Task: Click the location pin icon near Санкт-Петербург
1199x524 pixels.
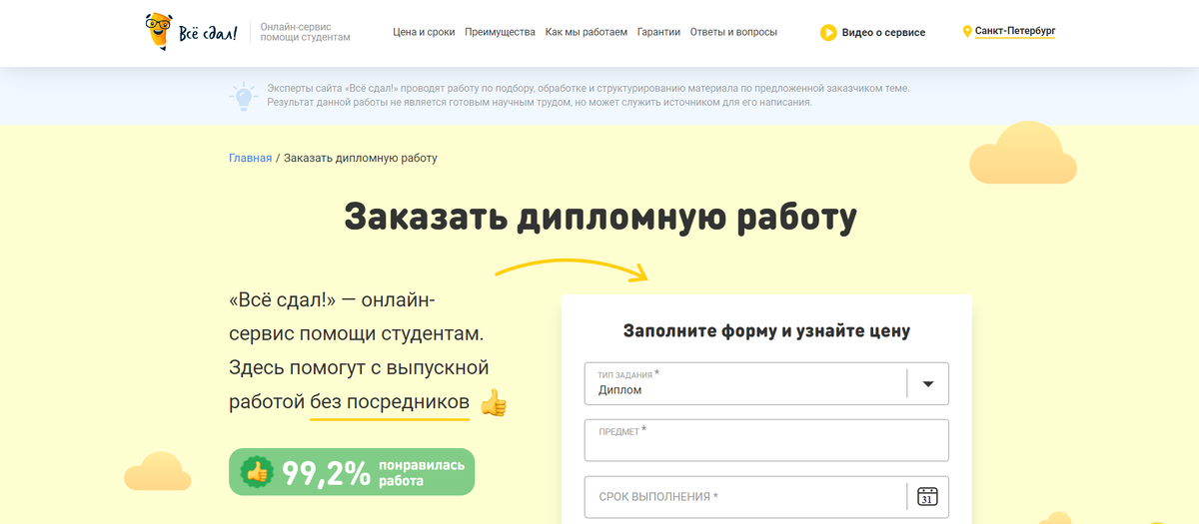Action: click(x=967, y=32)
